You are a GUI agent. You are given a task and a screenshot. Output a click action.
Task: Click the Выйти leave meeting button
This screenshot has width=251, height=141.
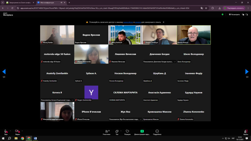pos(246,132)
